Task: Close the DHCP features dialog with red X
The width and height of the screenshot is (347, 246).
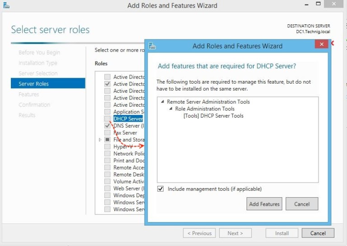Action: click(x=321, y=44)
